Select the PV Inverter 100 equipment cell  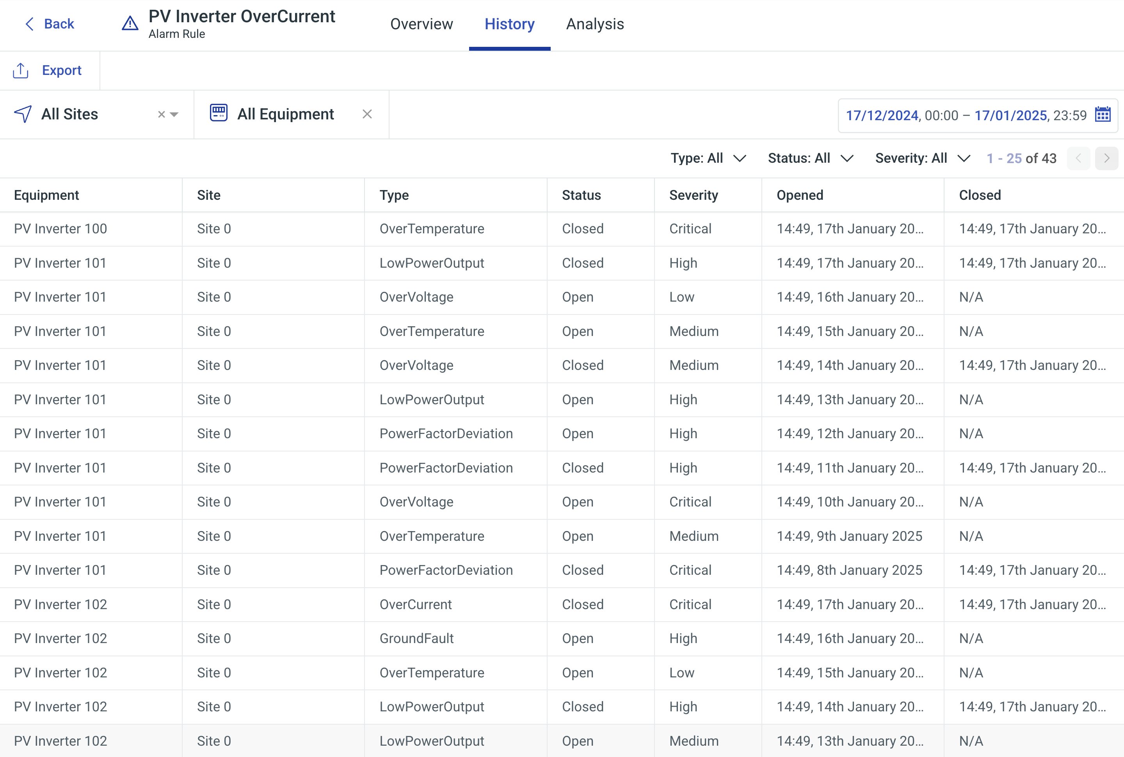pos(60,229)
